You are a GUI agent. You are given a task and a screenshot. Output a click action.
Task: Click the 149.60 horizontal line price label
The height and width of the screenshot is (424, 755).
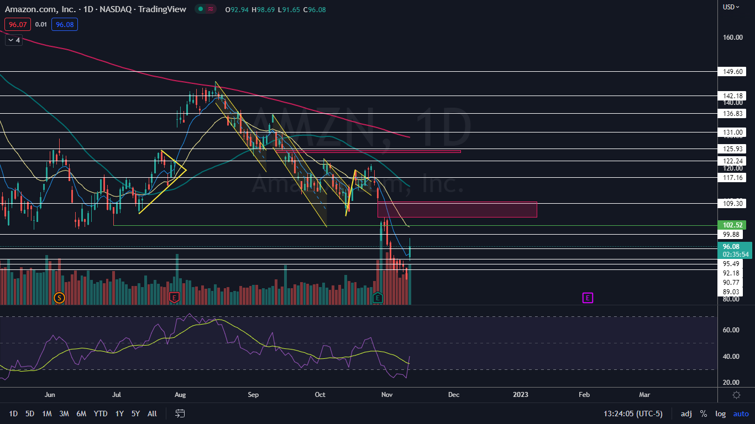click(x=732, y=71)
